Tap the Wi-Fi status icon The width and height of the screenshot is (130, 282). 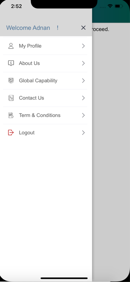tap(110, 6)
